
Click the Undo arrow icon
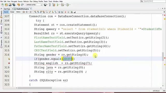point(19,5)
